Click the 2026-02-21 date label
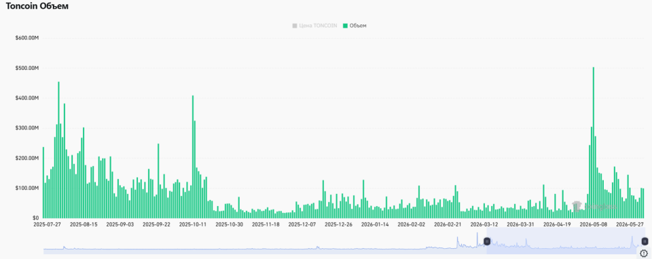 pos(448,224)
